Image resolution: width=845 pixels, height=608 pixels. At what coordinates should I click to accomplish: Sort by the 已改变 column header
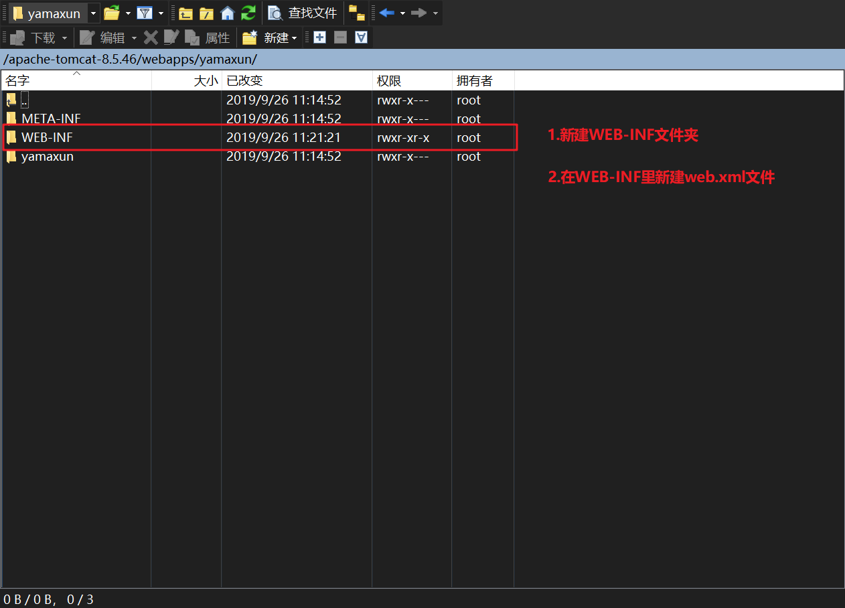[297, 80]
